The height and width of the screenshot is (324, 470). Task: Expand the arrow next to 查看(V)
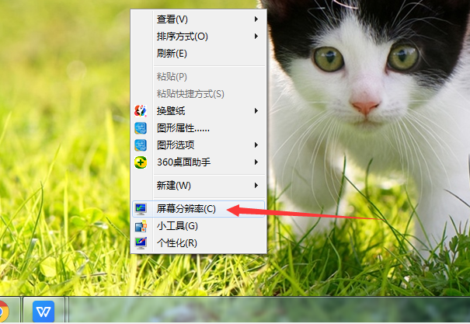pyautogui.click(x=256, y=19)
